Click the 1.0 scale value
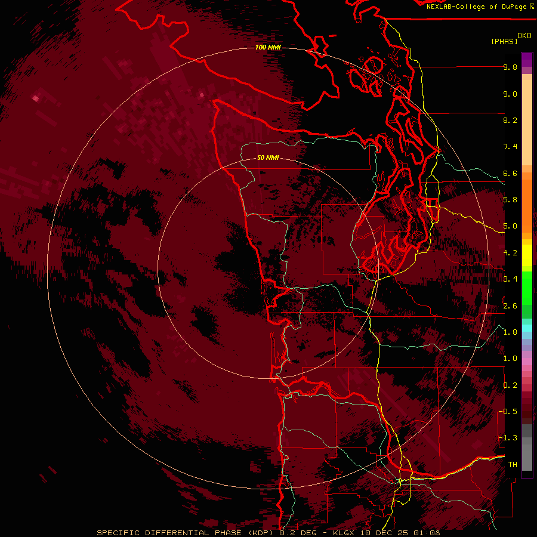Screen dimensions: 537x537 click(510, 359)
